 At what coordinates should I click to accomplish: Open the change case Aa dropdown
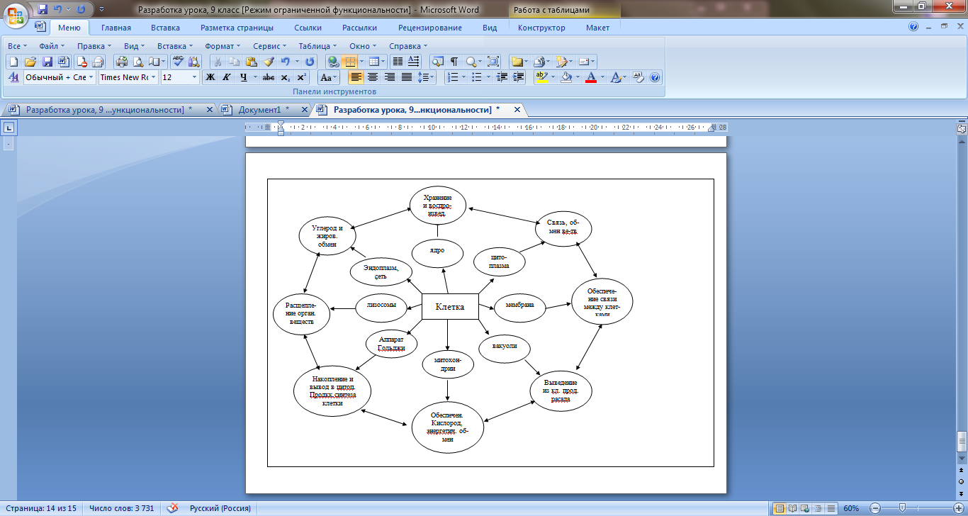[x=329, y=77]
